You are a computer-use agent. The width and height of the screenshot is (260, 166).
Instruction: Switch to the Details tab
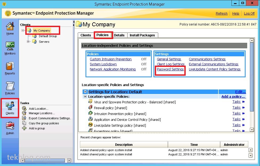point(119,35)
